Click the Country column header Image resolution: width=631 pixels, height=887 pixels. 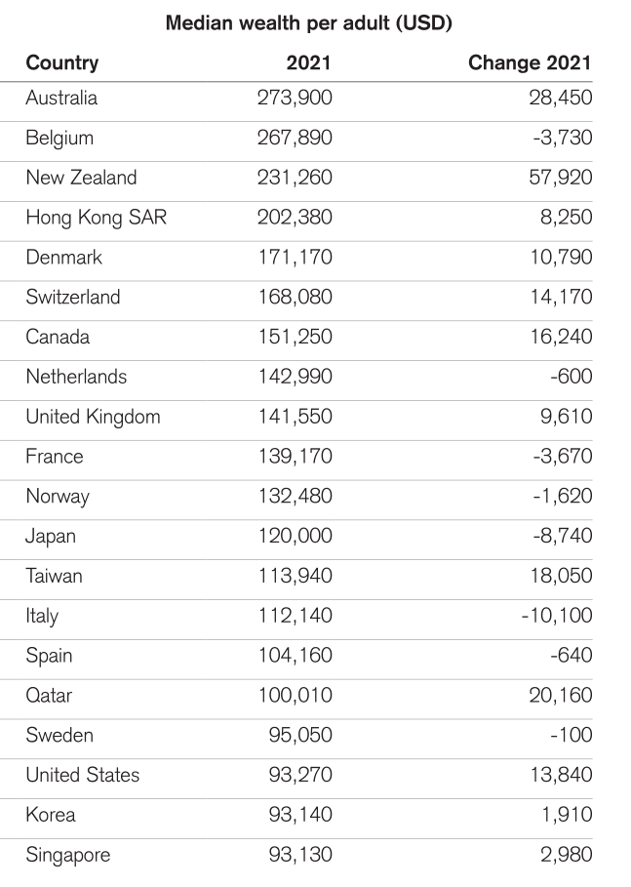[62, 62]
